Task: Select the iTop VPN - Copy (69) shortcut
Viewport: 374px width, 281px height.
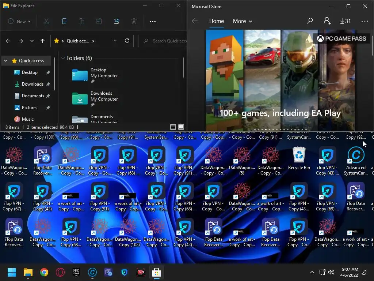Action: pos(328,197)
